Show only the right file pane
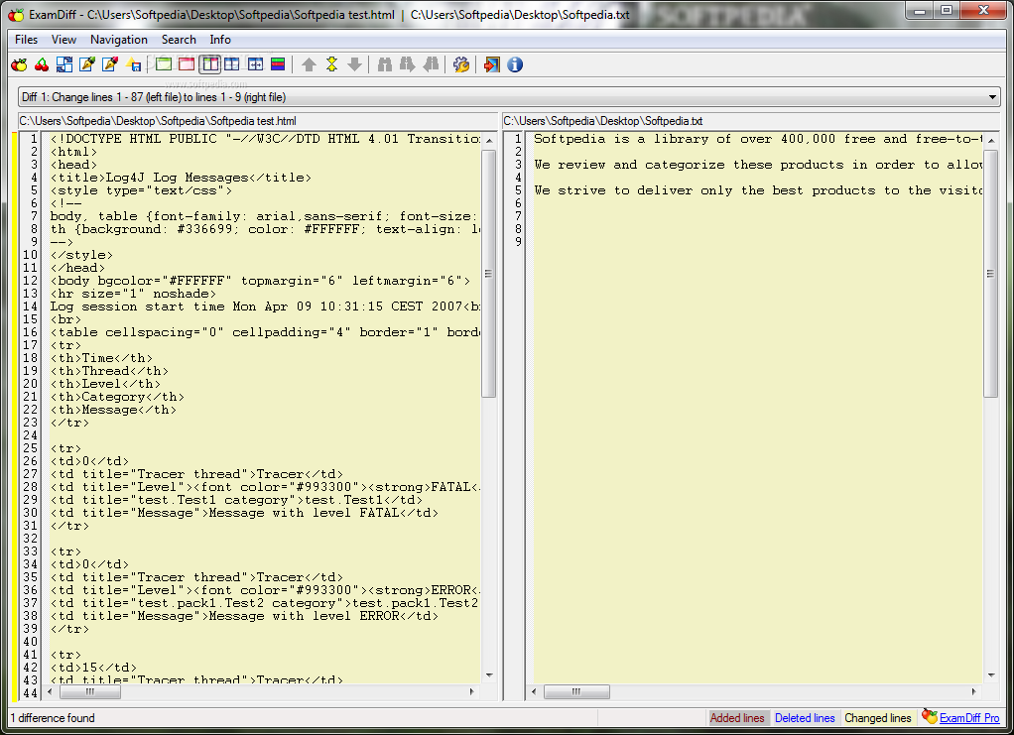1014x735 pixels. 187,64
